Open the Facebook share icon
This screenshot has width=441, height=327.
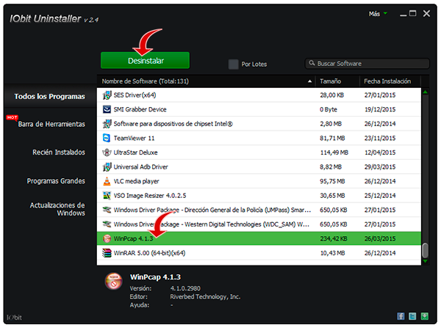click(401, 316)
